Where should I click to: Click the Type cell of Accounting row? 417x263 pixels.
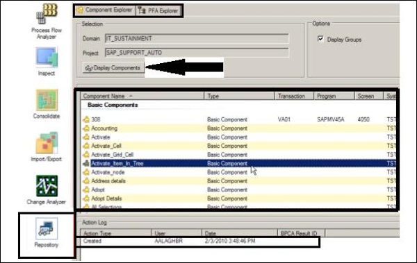227,128
